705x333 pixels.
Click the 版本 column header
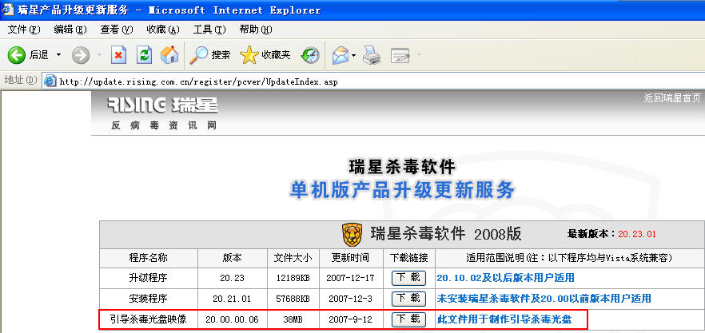[x=232, y=258]
